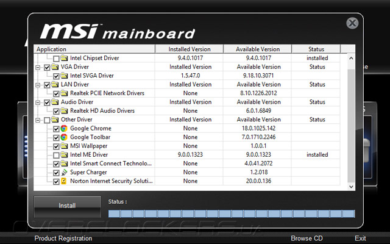This screenshot has height=244, width=390.
Task: Click the Available Version column header
Action: [257, 49]
